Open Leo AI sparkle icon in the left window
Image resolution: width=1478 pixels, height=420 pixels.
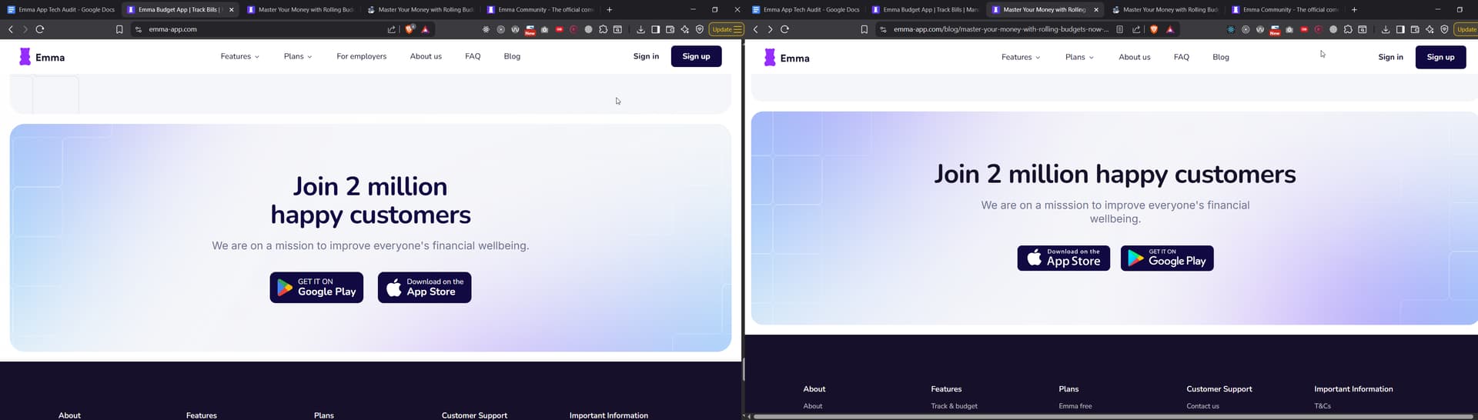click(x=684, y=29)
